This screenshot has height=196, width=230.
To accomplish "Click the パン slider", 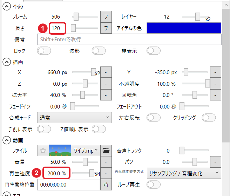I will tap(195, 162).
